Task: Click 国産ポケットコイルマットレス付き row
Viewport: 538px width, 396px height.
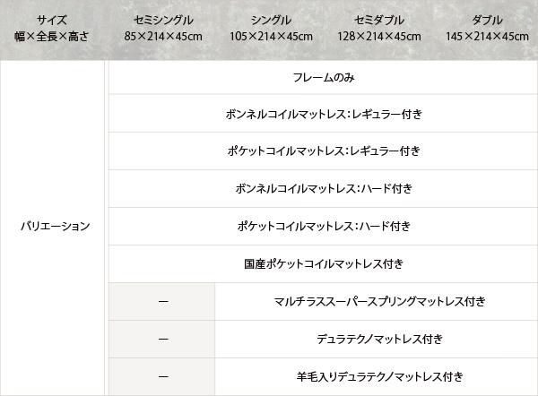Action: (x=323, y=264)
